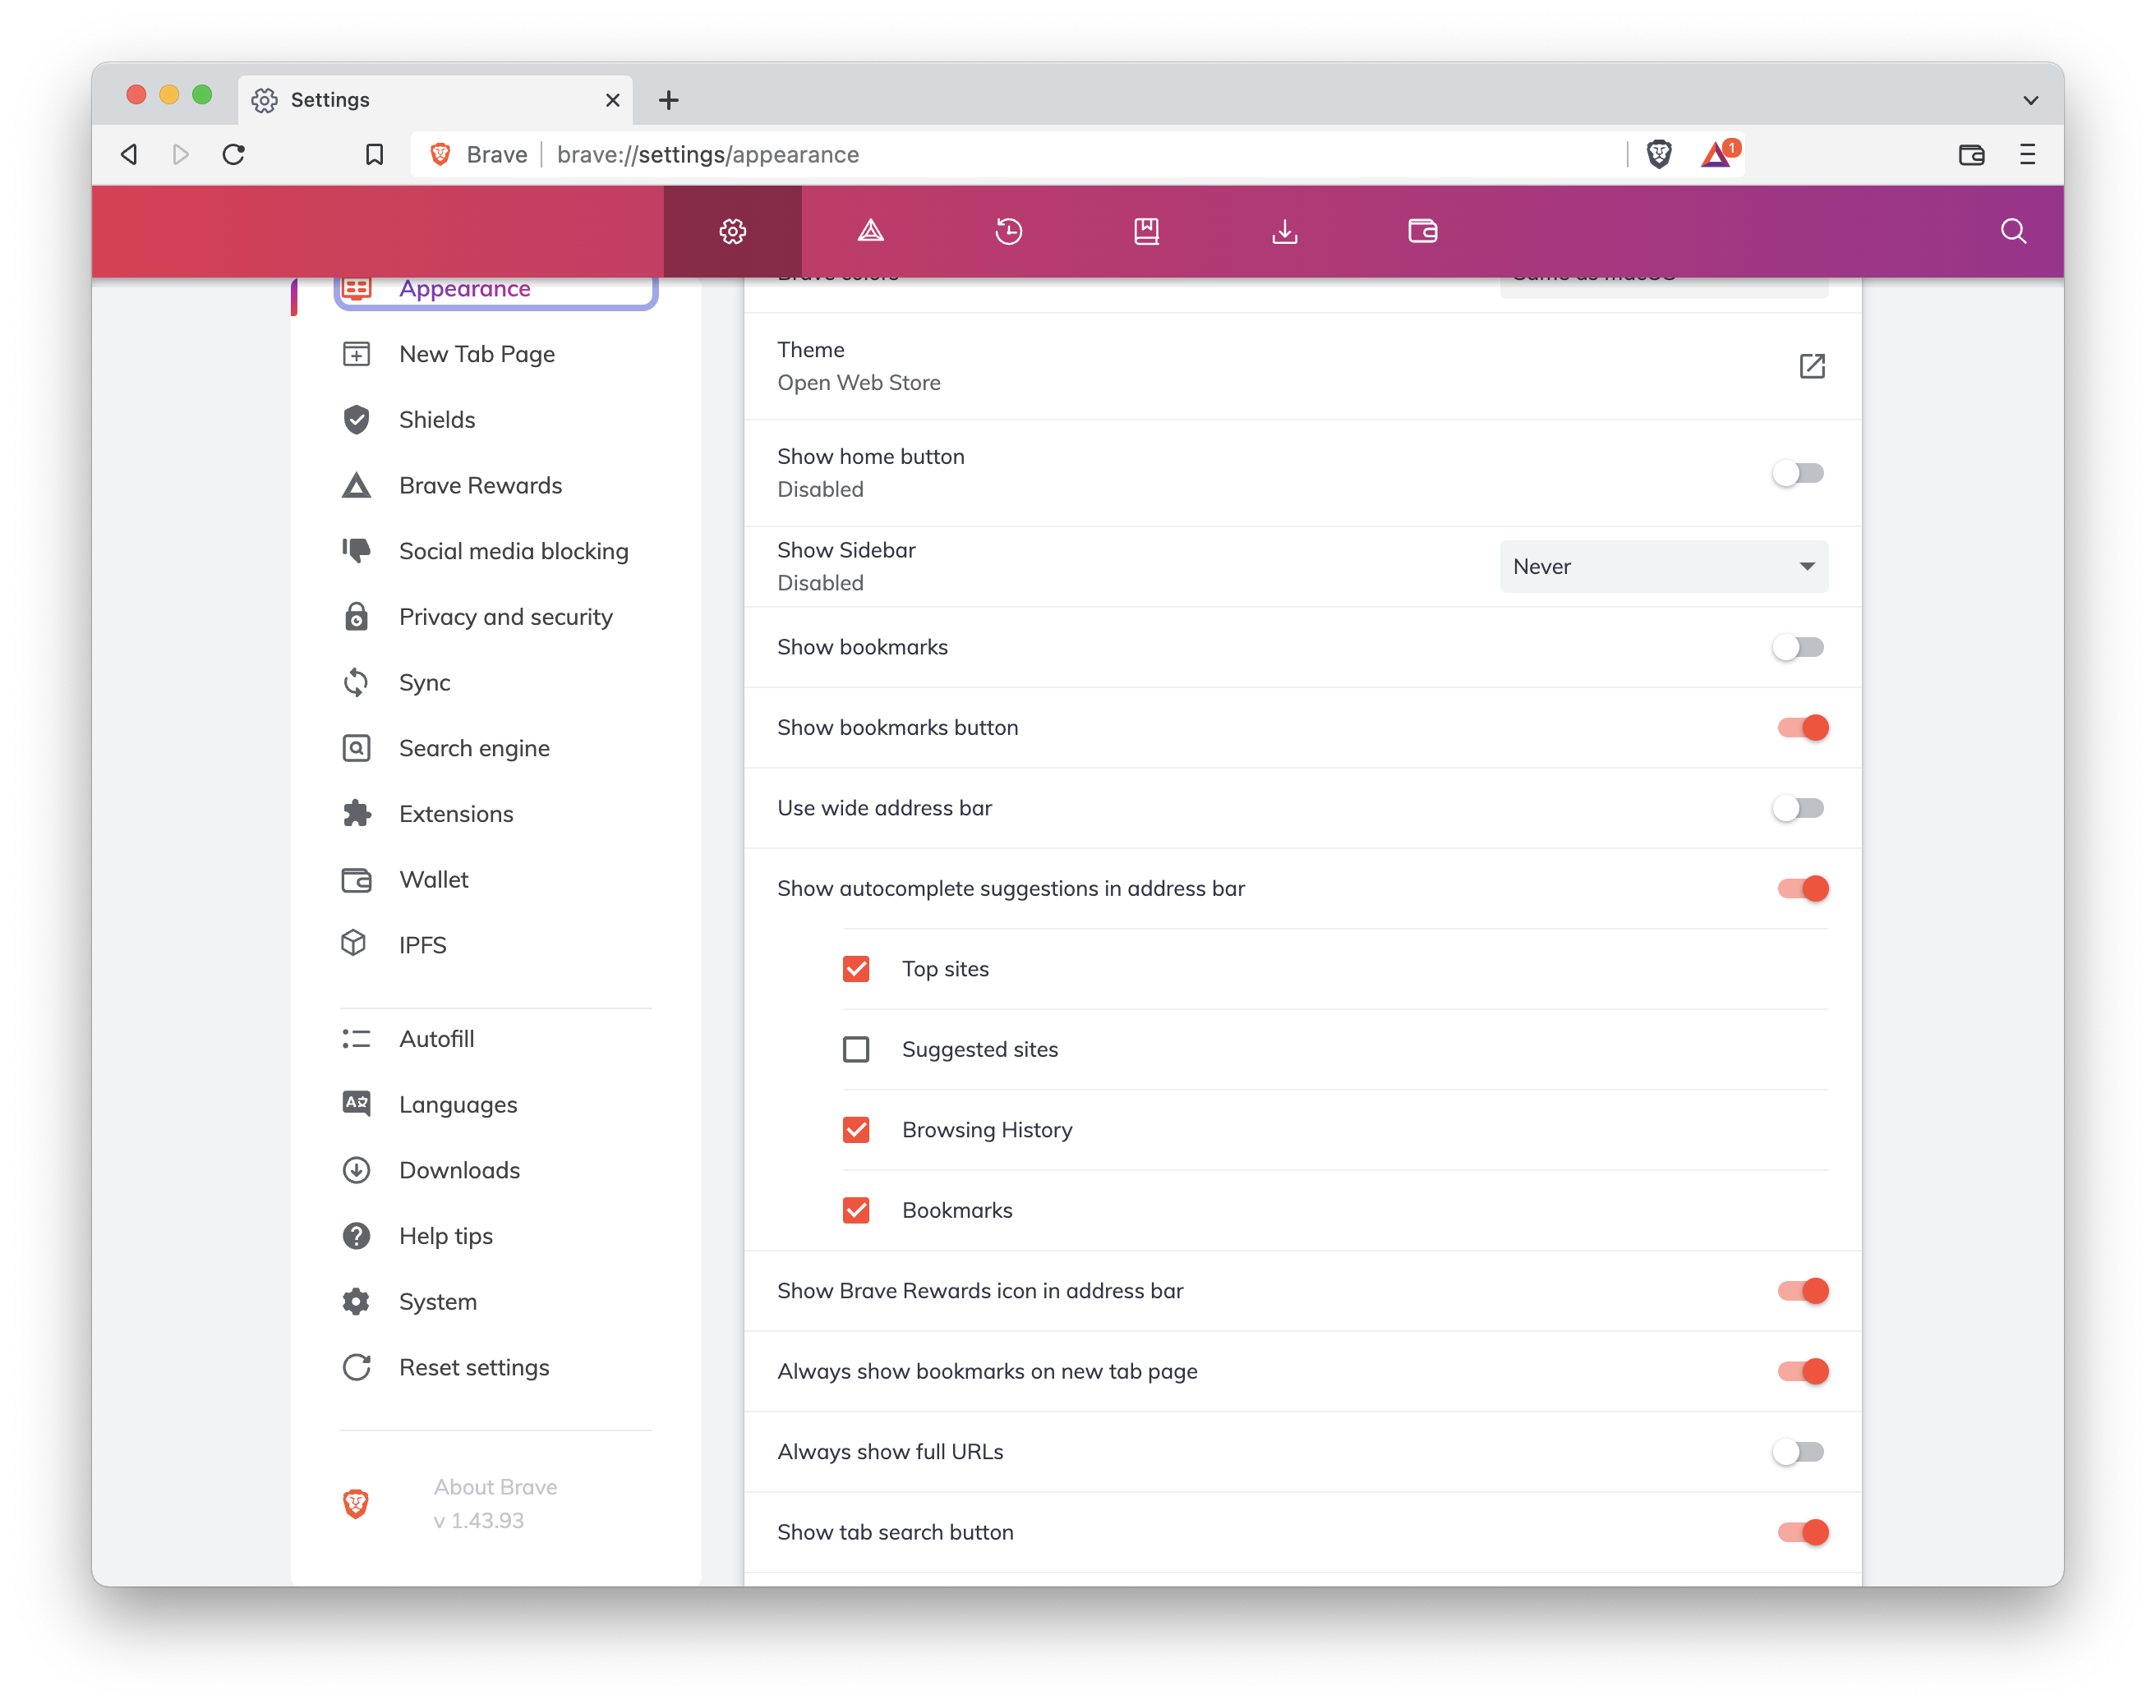Screen dimensions: 2156x1708
Task: Select Privacy and security in the sidebar
Action: coord(505,617)
